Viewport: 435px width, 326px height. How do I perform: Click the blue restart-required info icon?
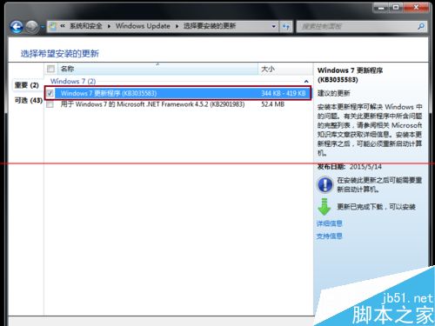pos(325,185)
